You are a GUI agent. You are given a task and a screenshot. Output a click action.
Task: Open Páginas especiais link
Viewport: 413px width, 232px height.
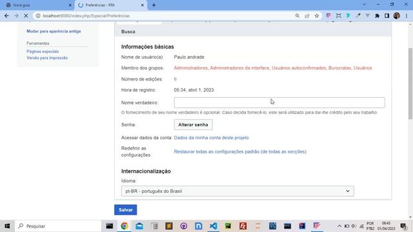43,52
